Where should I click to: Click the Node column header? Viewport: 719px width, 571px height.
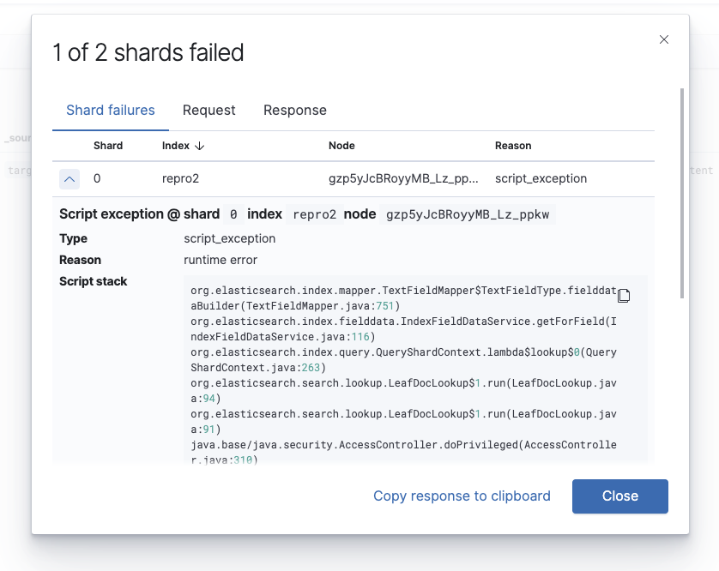341,146
